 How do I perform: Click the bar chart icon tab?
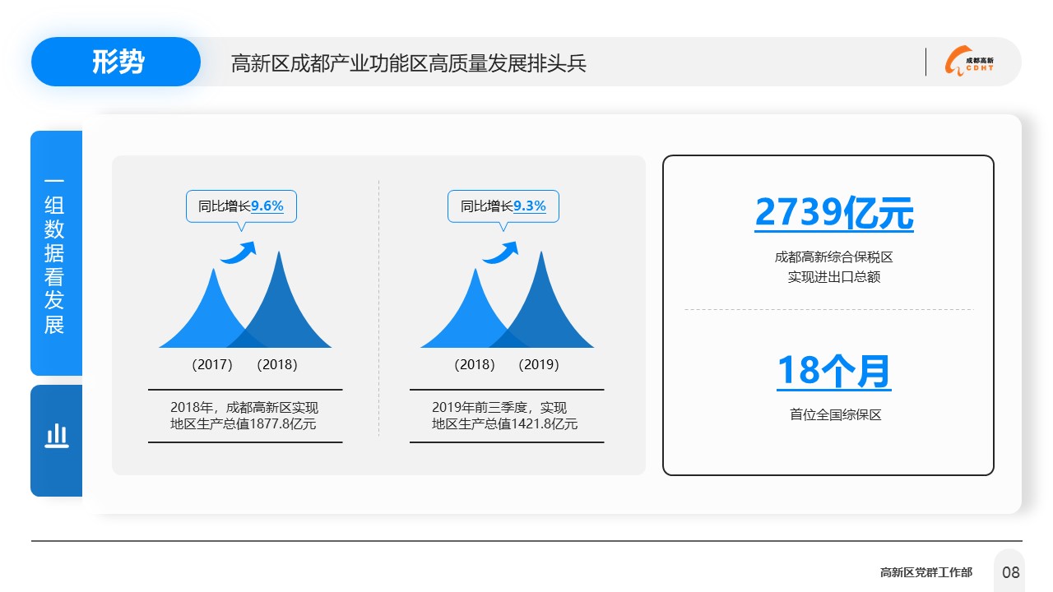[x=56, y=441]
